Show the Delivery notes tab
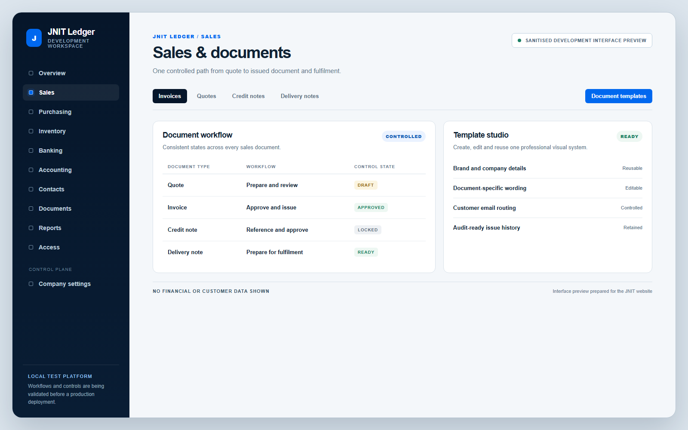Viewport: 688px width, 430px height. (x=300, y=96)
